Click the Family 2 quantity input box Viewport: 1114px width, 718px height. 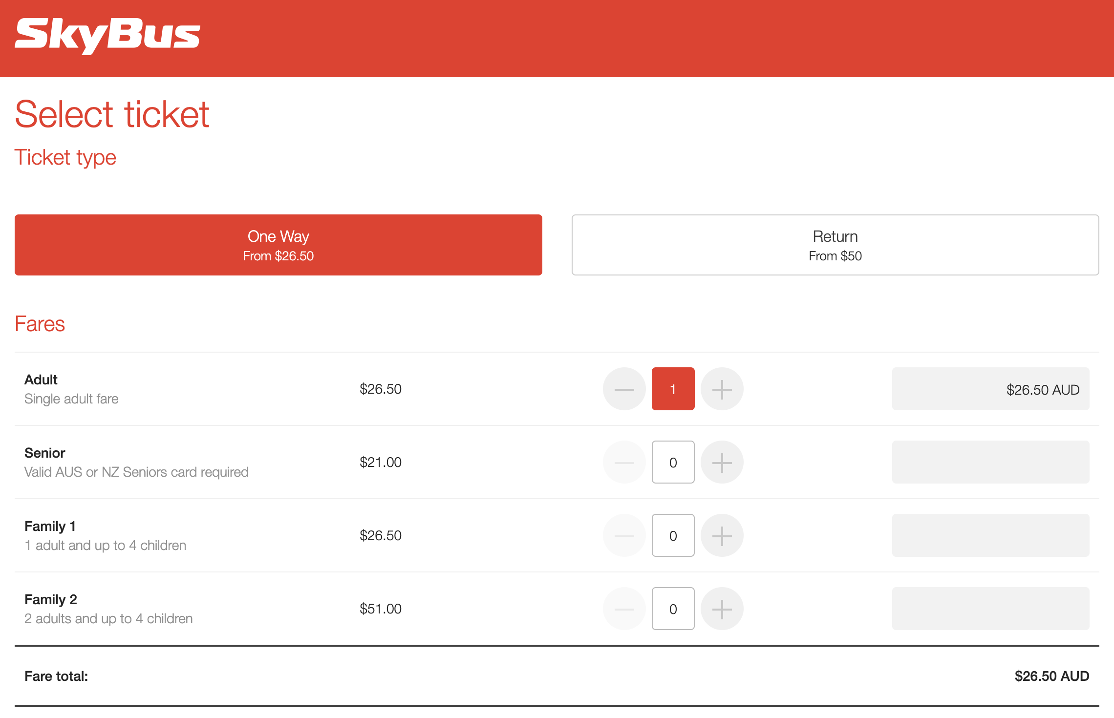[x=673, y=609]
